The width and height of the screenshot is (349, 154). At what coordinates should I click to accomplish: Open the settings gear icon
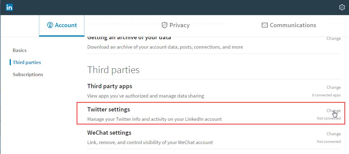point(342,7)
